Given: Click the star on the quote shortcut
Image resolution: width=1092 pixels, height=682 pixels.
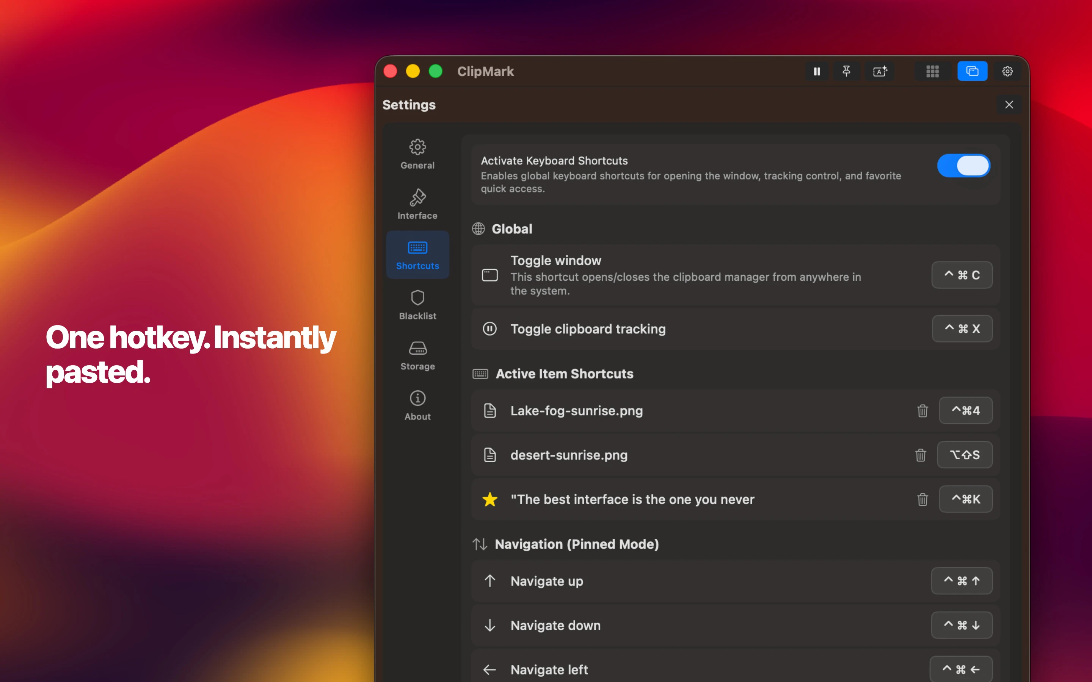Looking at the screenshot, I should pyautogui.click(x=490, y=499).
